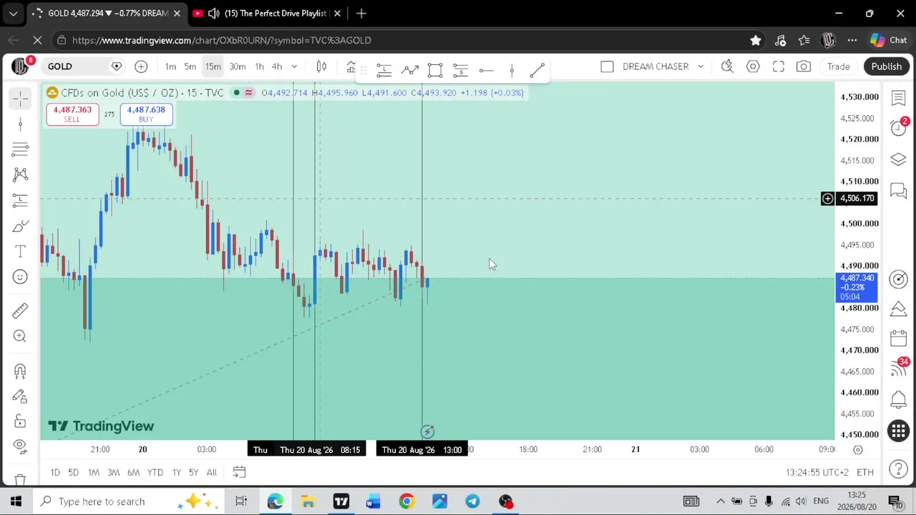916x515 pixels.
Task: Set date range to 5D
Action: [73, 472]
